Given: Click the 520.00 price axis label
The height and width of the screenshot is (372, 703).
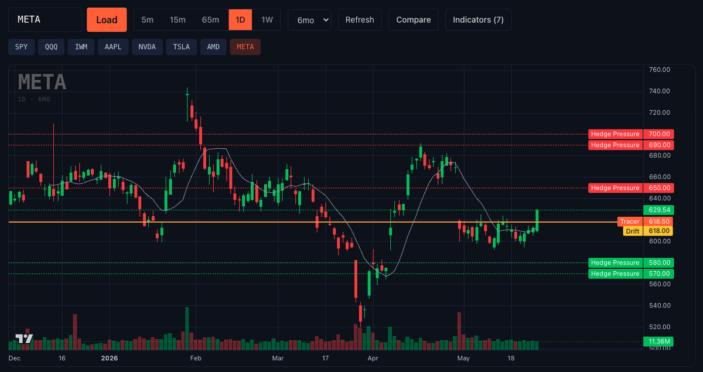Looking at the screenshot, I should pyautogui.click(x=660, y=327).
